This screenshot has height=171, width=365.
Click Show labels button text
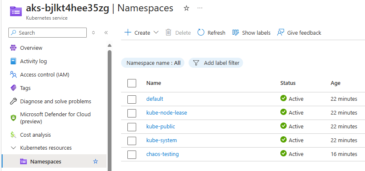(256, 33)
